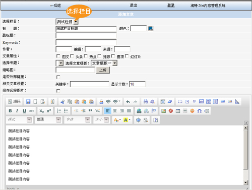This screenshot has width=252, height=190.
Task: Open the 字体 font dropdown
Action: (x=78, y=119)
